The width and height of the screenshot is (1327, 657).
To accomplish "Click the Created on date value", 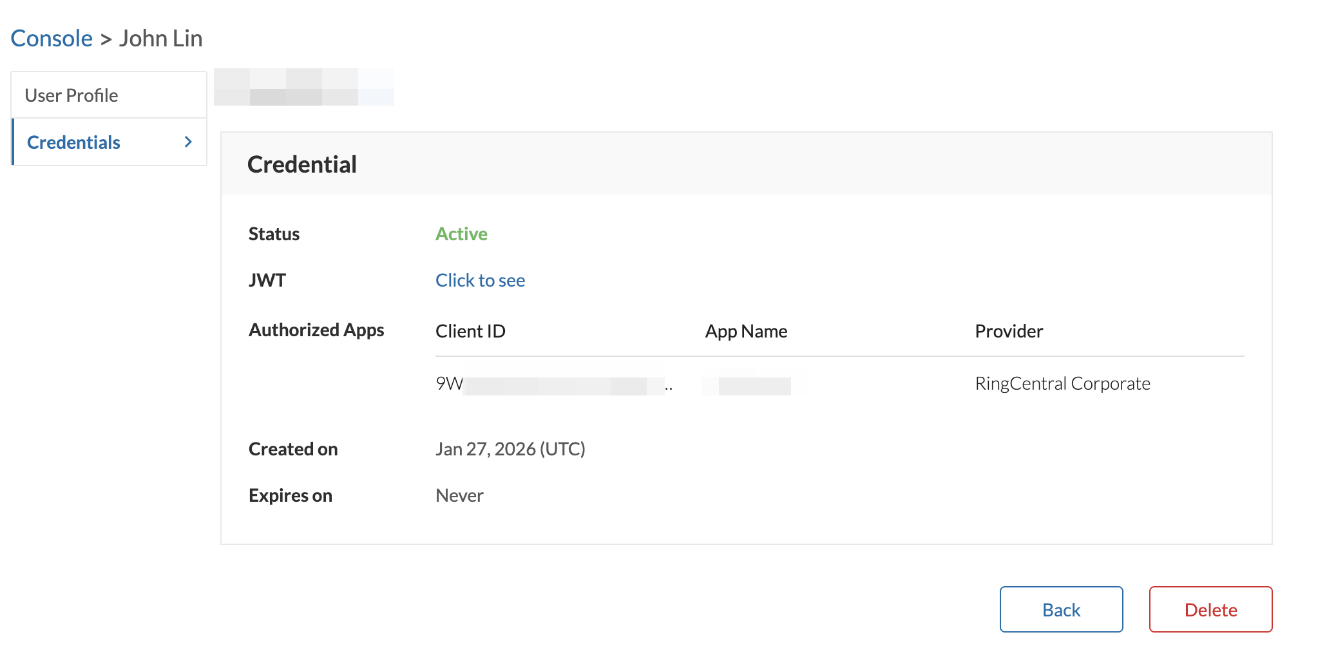I will [510, 449].
